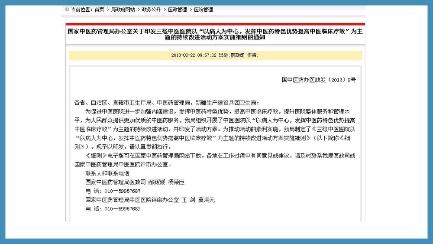Click the 出处:医政司 source label
Screen dimensions: 433x244
click(x=231, y=55)
